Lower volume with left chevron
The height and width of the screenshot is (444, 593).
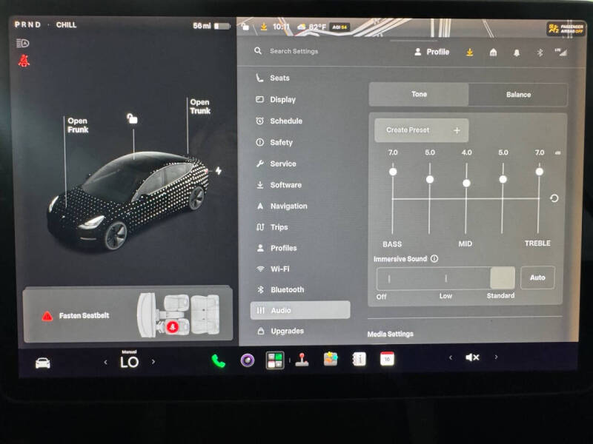pos(451,357)
